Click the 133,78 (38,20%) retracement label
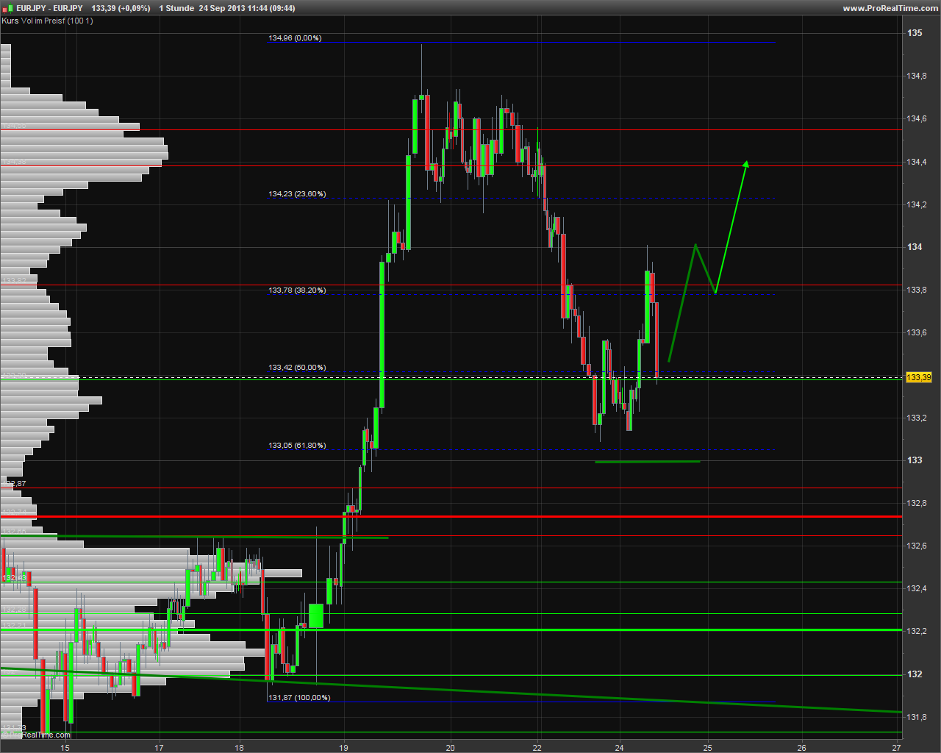The image size is (941, 753). (297, 290)
